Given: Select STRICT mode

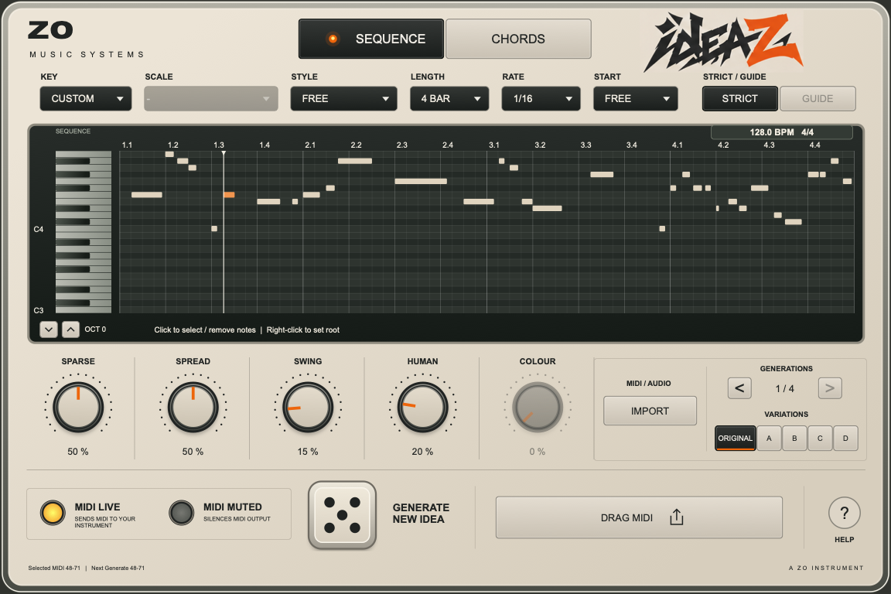Looking at the screenshot, I should (739, 98).
